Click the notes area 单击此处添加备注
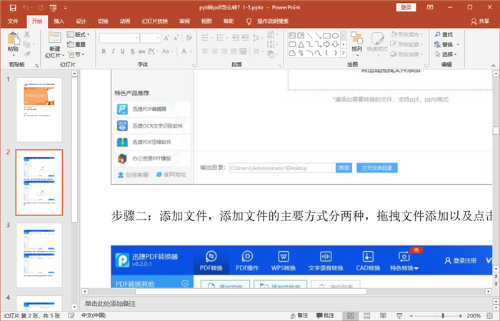500x321 pixels. coord(110,304)
